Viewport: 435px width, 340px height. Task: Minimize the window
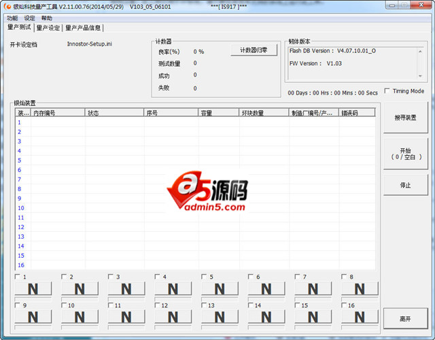click(x=392, y=5)
